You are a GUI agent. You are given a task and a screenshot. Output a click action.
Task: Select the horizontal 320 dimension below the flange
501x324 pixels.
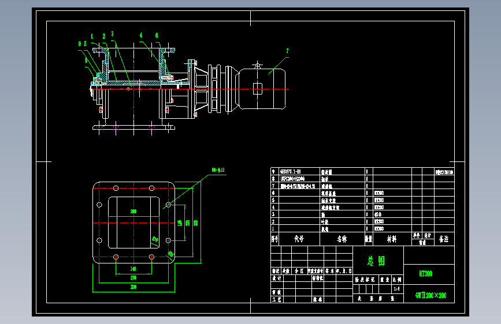coord(133,287)
